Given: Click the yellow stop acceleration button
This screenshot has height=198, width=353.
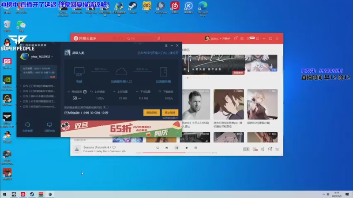Looking at the screenshot, I should coord(170,113).
